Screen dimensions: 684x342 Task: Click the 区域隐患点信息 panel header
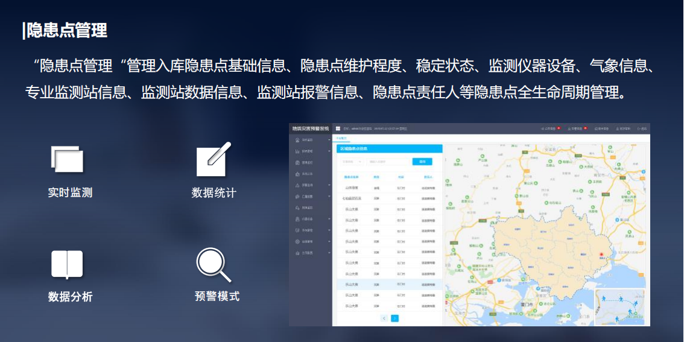[x=389, y=148]
